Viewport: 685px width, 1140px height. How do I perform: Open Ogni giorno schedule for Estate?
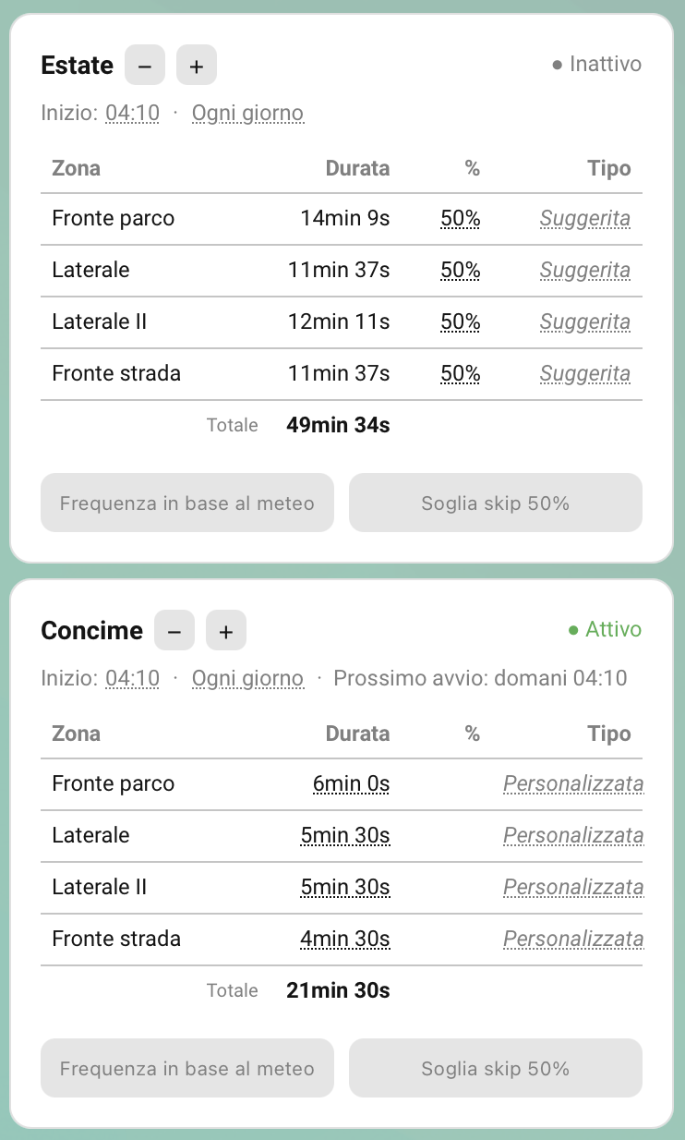click(247, 114)
